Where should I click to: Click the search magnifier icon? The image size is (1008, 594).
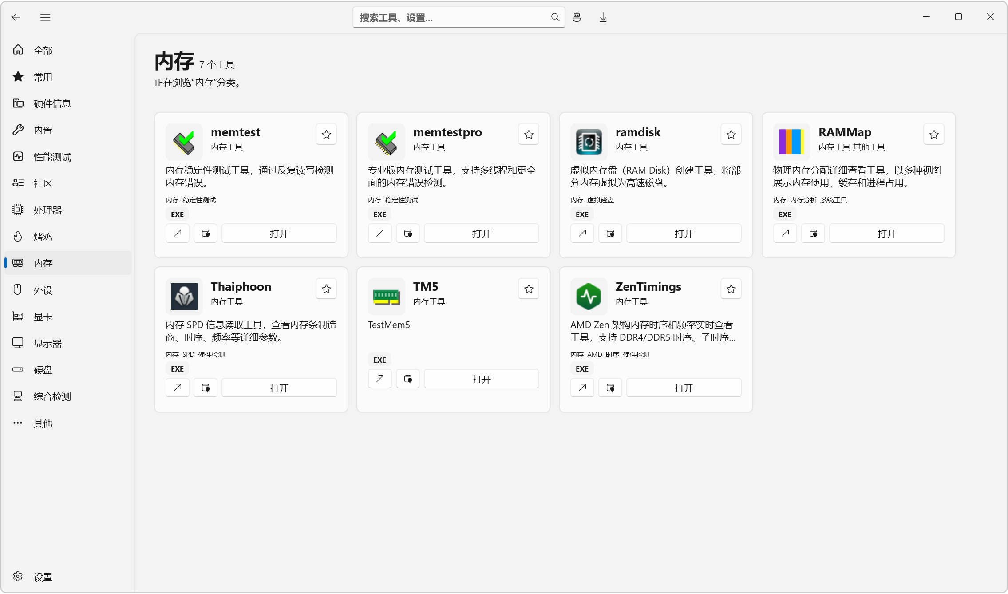click(555, 17)
